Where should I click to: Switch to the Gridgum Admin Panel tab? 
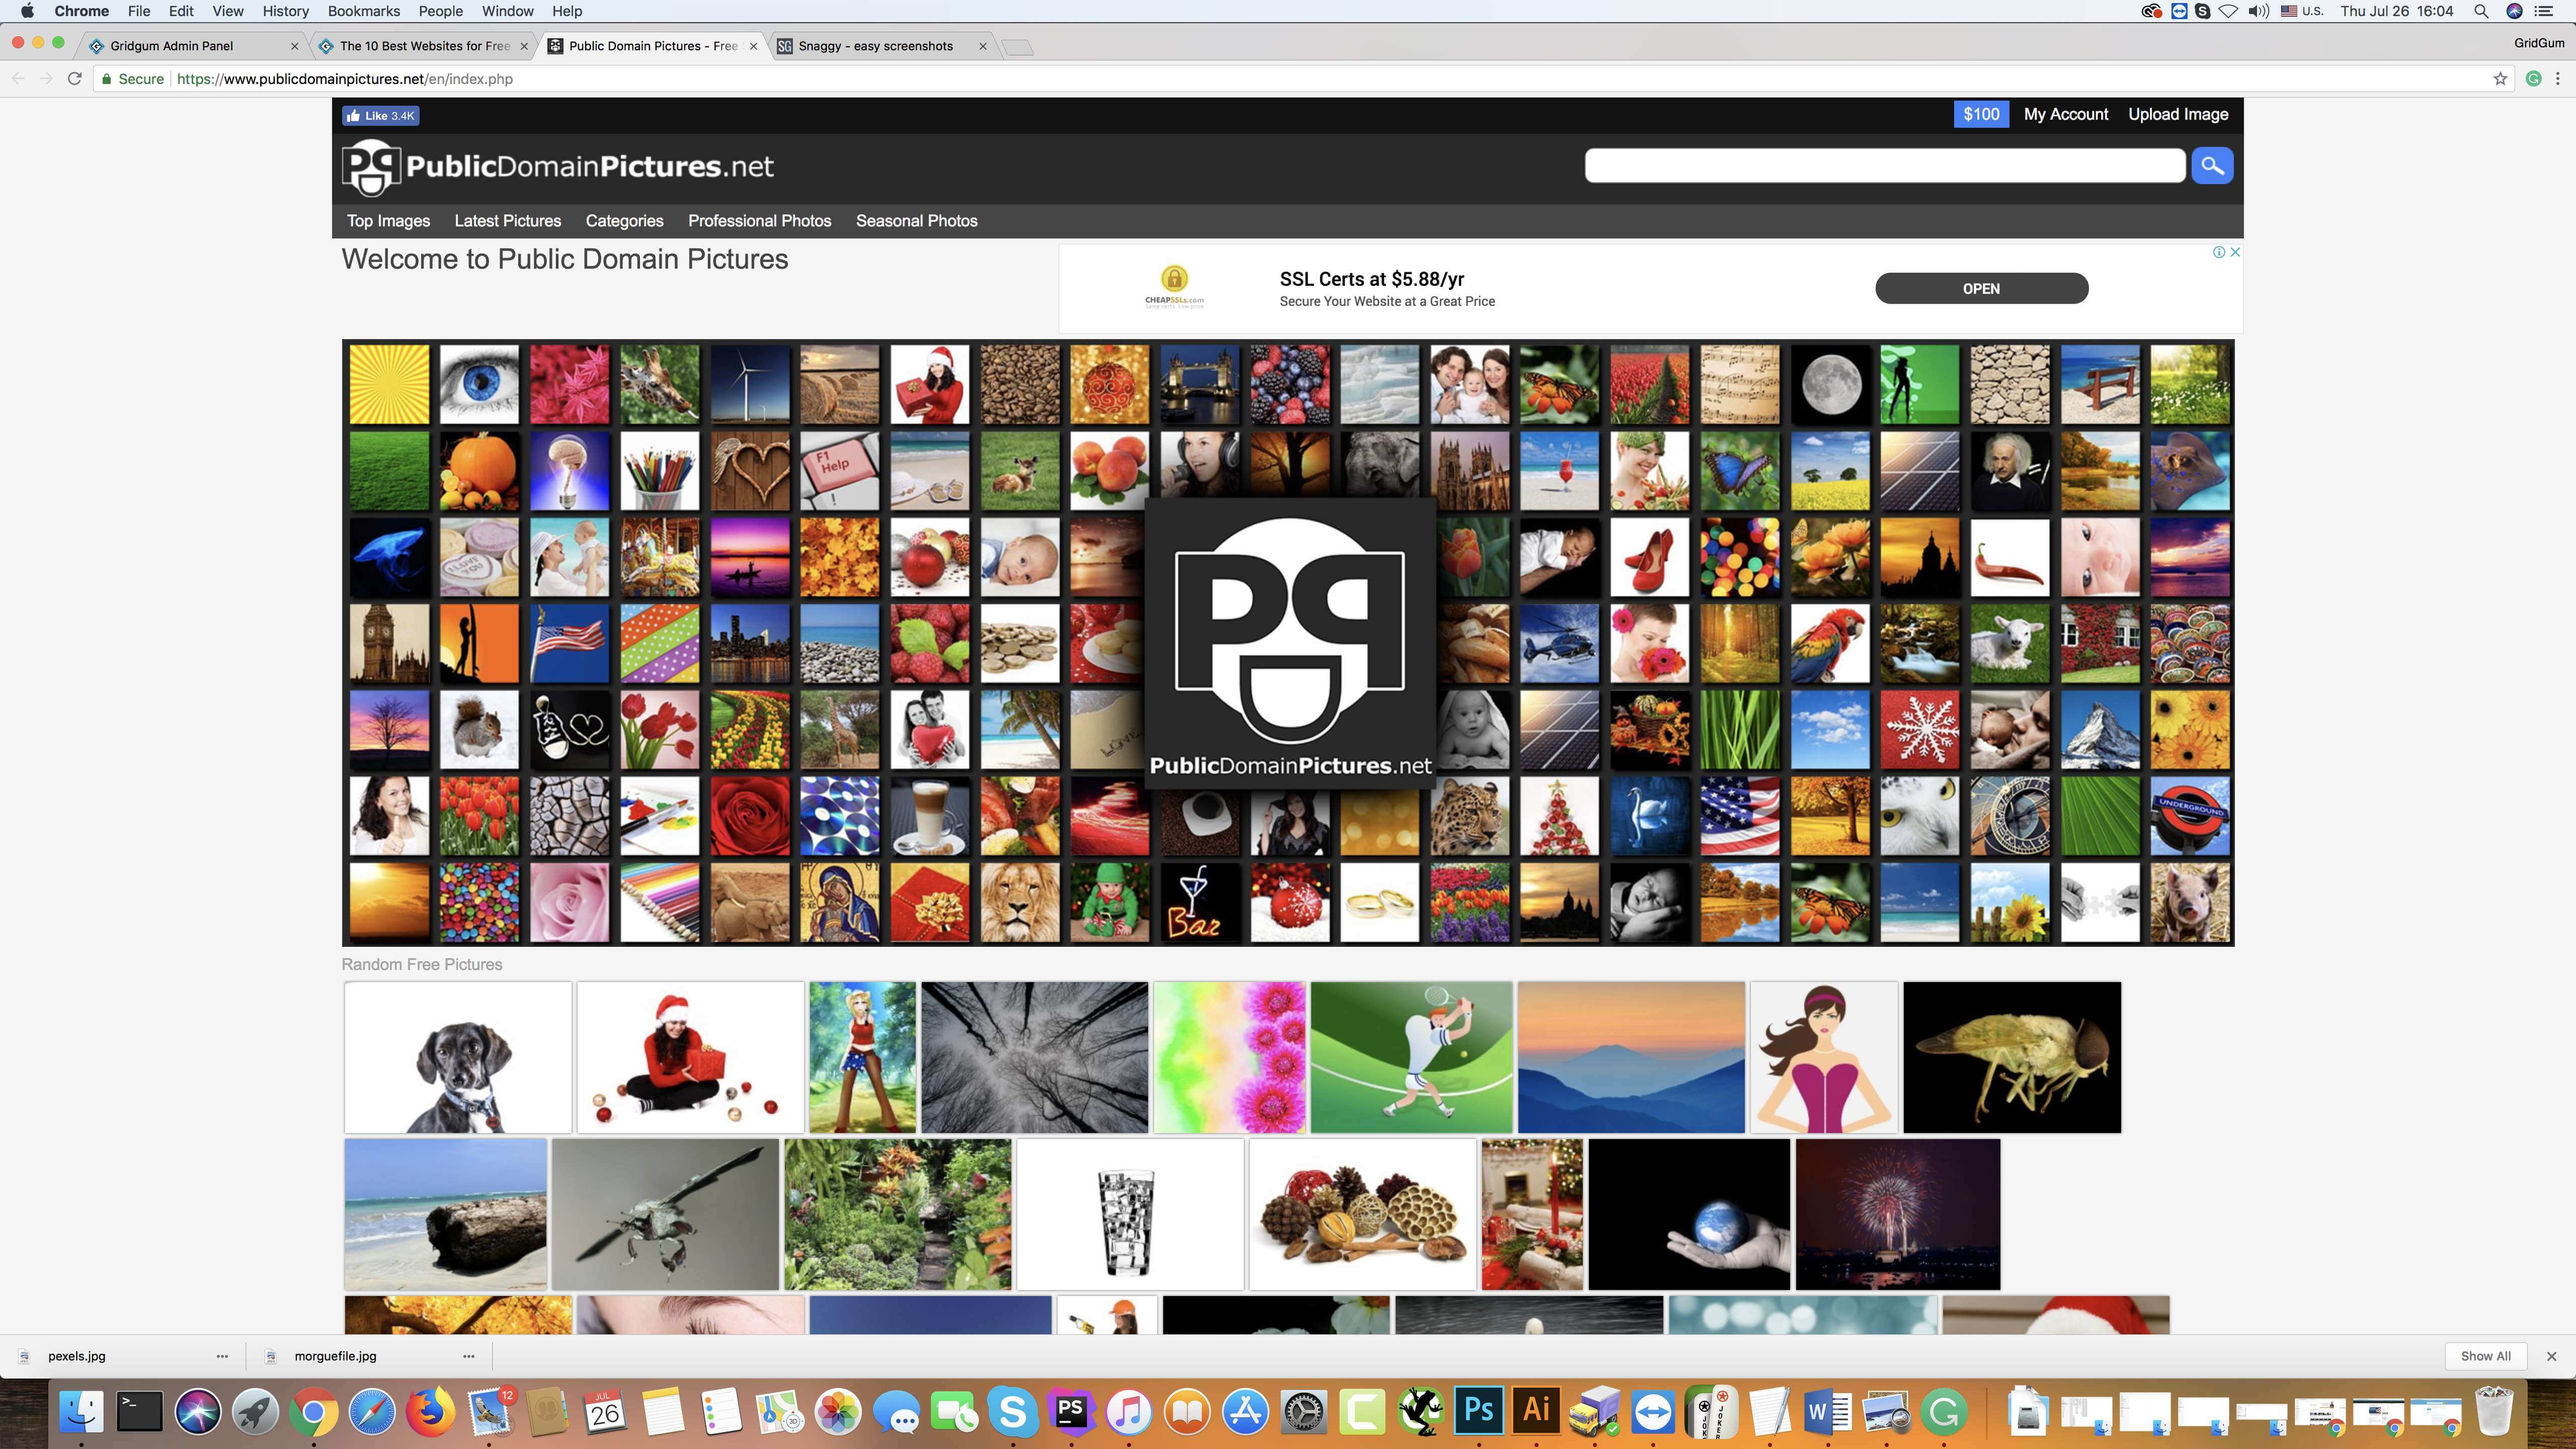click(192, 46)
